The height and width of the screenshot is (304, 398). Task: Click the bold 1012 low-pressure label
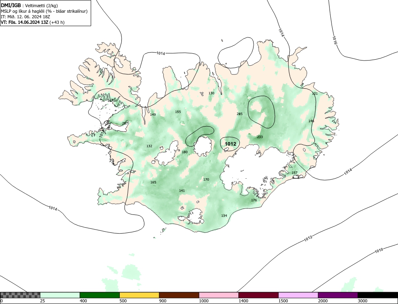pyautogui.click(x=230, y=144)
